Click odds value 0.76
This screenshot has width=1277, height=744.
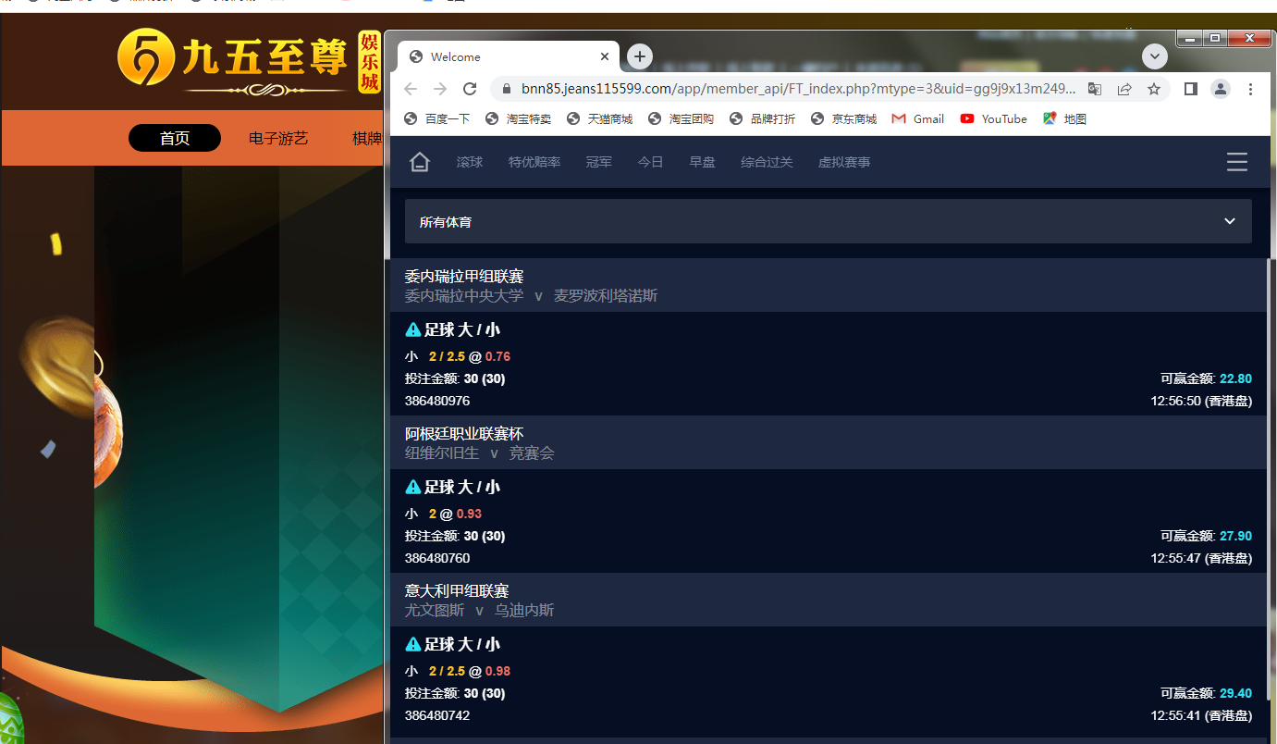[x=497, y=356]
